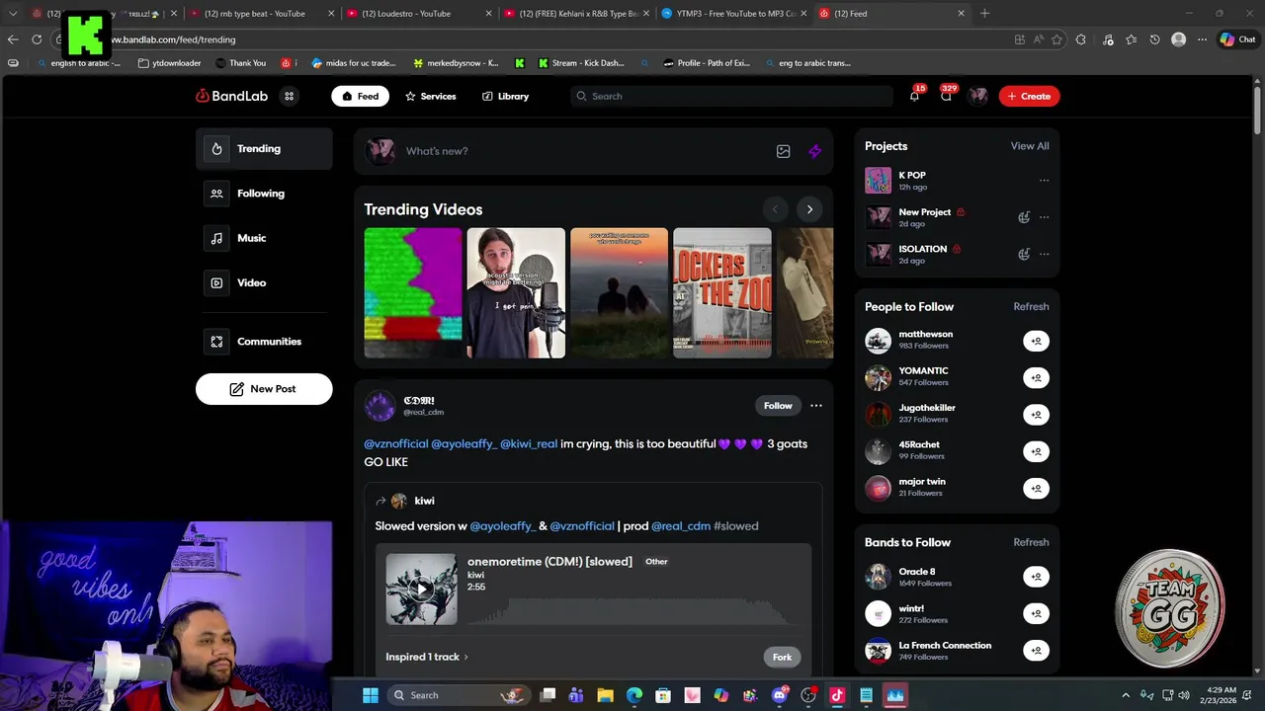
Task: Select Trending in the sidebar
Action: (264, 149)
